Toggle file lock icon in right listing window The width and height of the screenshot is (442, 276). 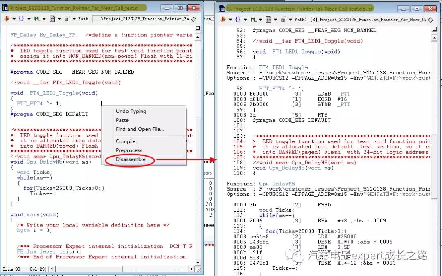tap(284, 19)
